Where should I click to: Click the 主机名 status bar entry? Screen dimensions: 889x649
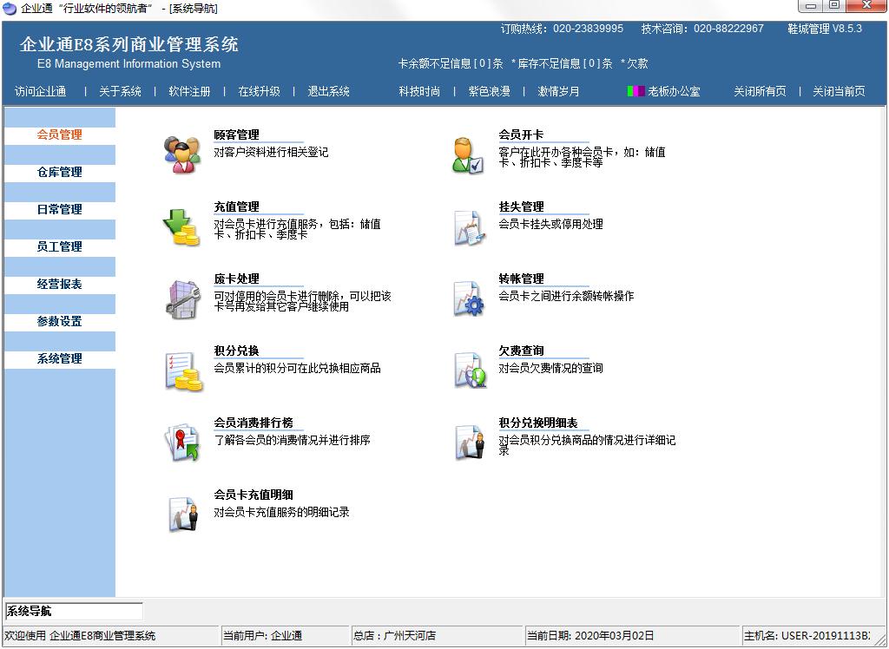pyautogui.click(x=807, y=636)
